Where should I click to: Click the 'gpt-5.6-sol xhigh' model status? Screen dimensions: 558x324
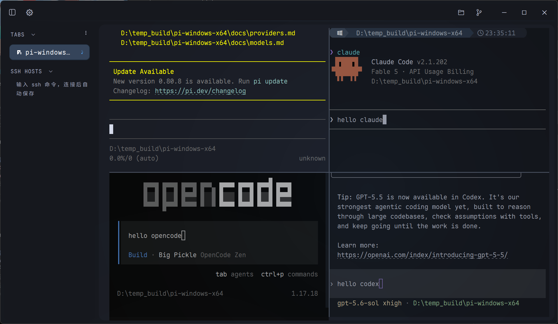(x=369, y=303)
